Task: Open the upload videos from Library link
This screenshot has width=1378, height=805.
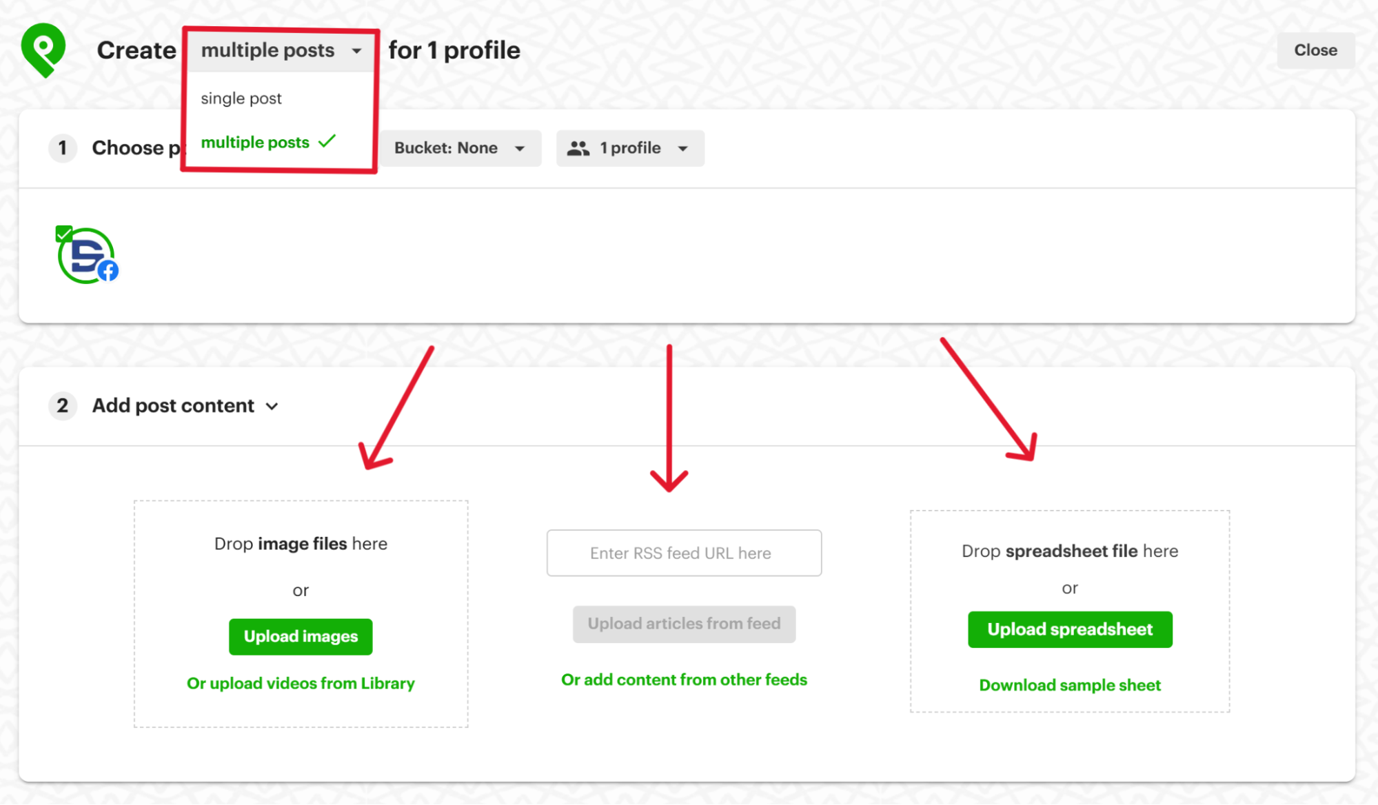Action: (300, 683)
